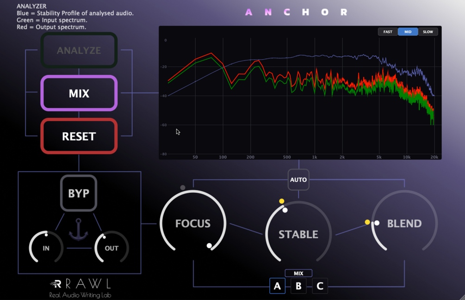
Task: Click the purple MIX button
Action: tap(79, 93)
